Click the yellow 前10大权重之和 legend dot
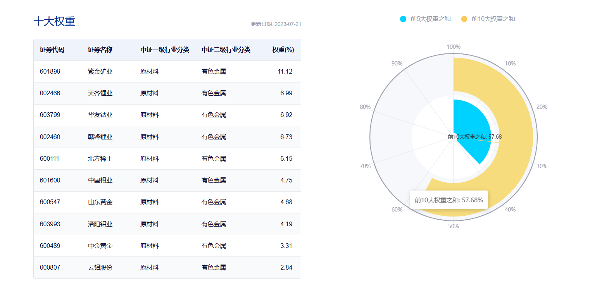Screen dimensions: 590x294 point(464,19)
